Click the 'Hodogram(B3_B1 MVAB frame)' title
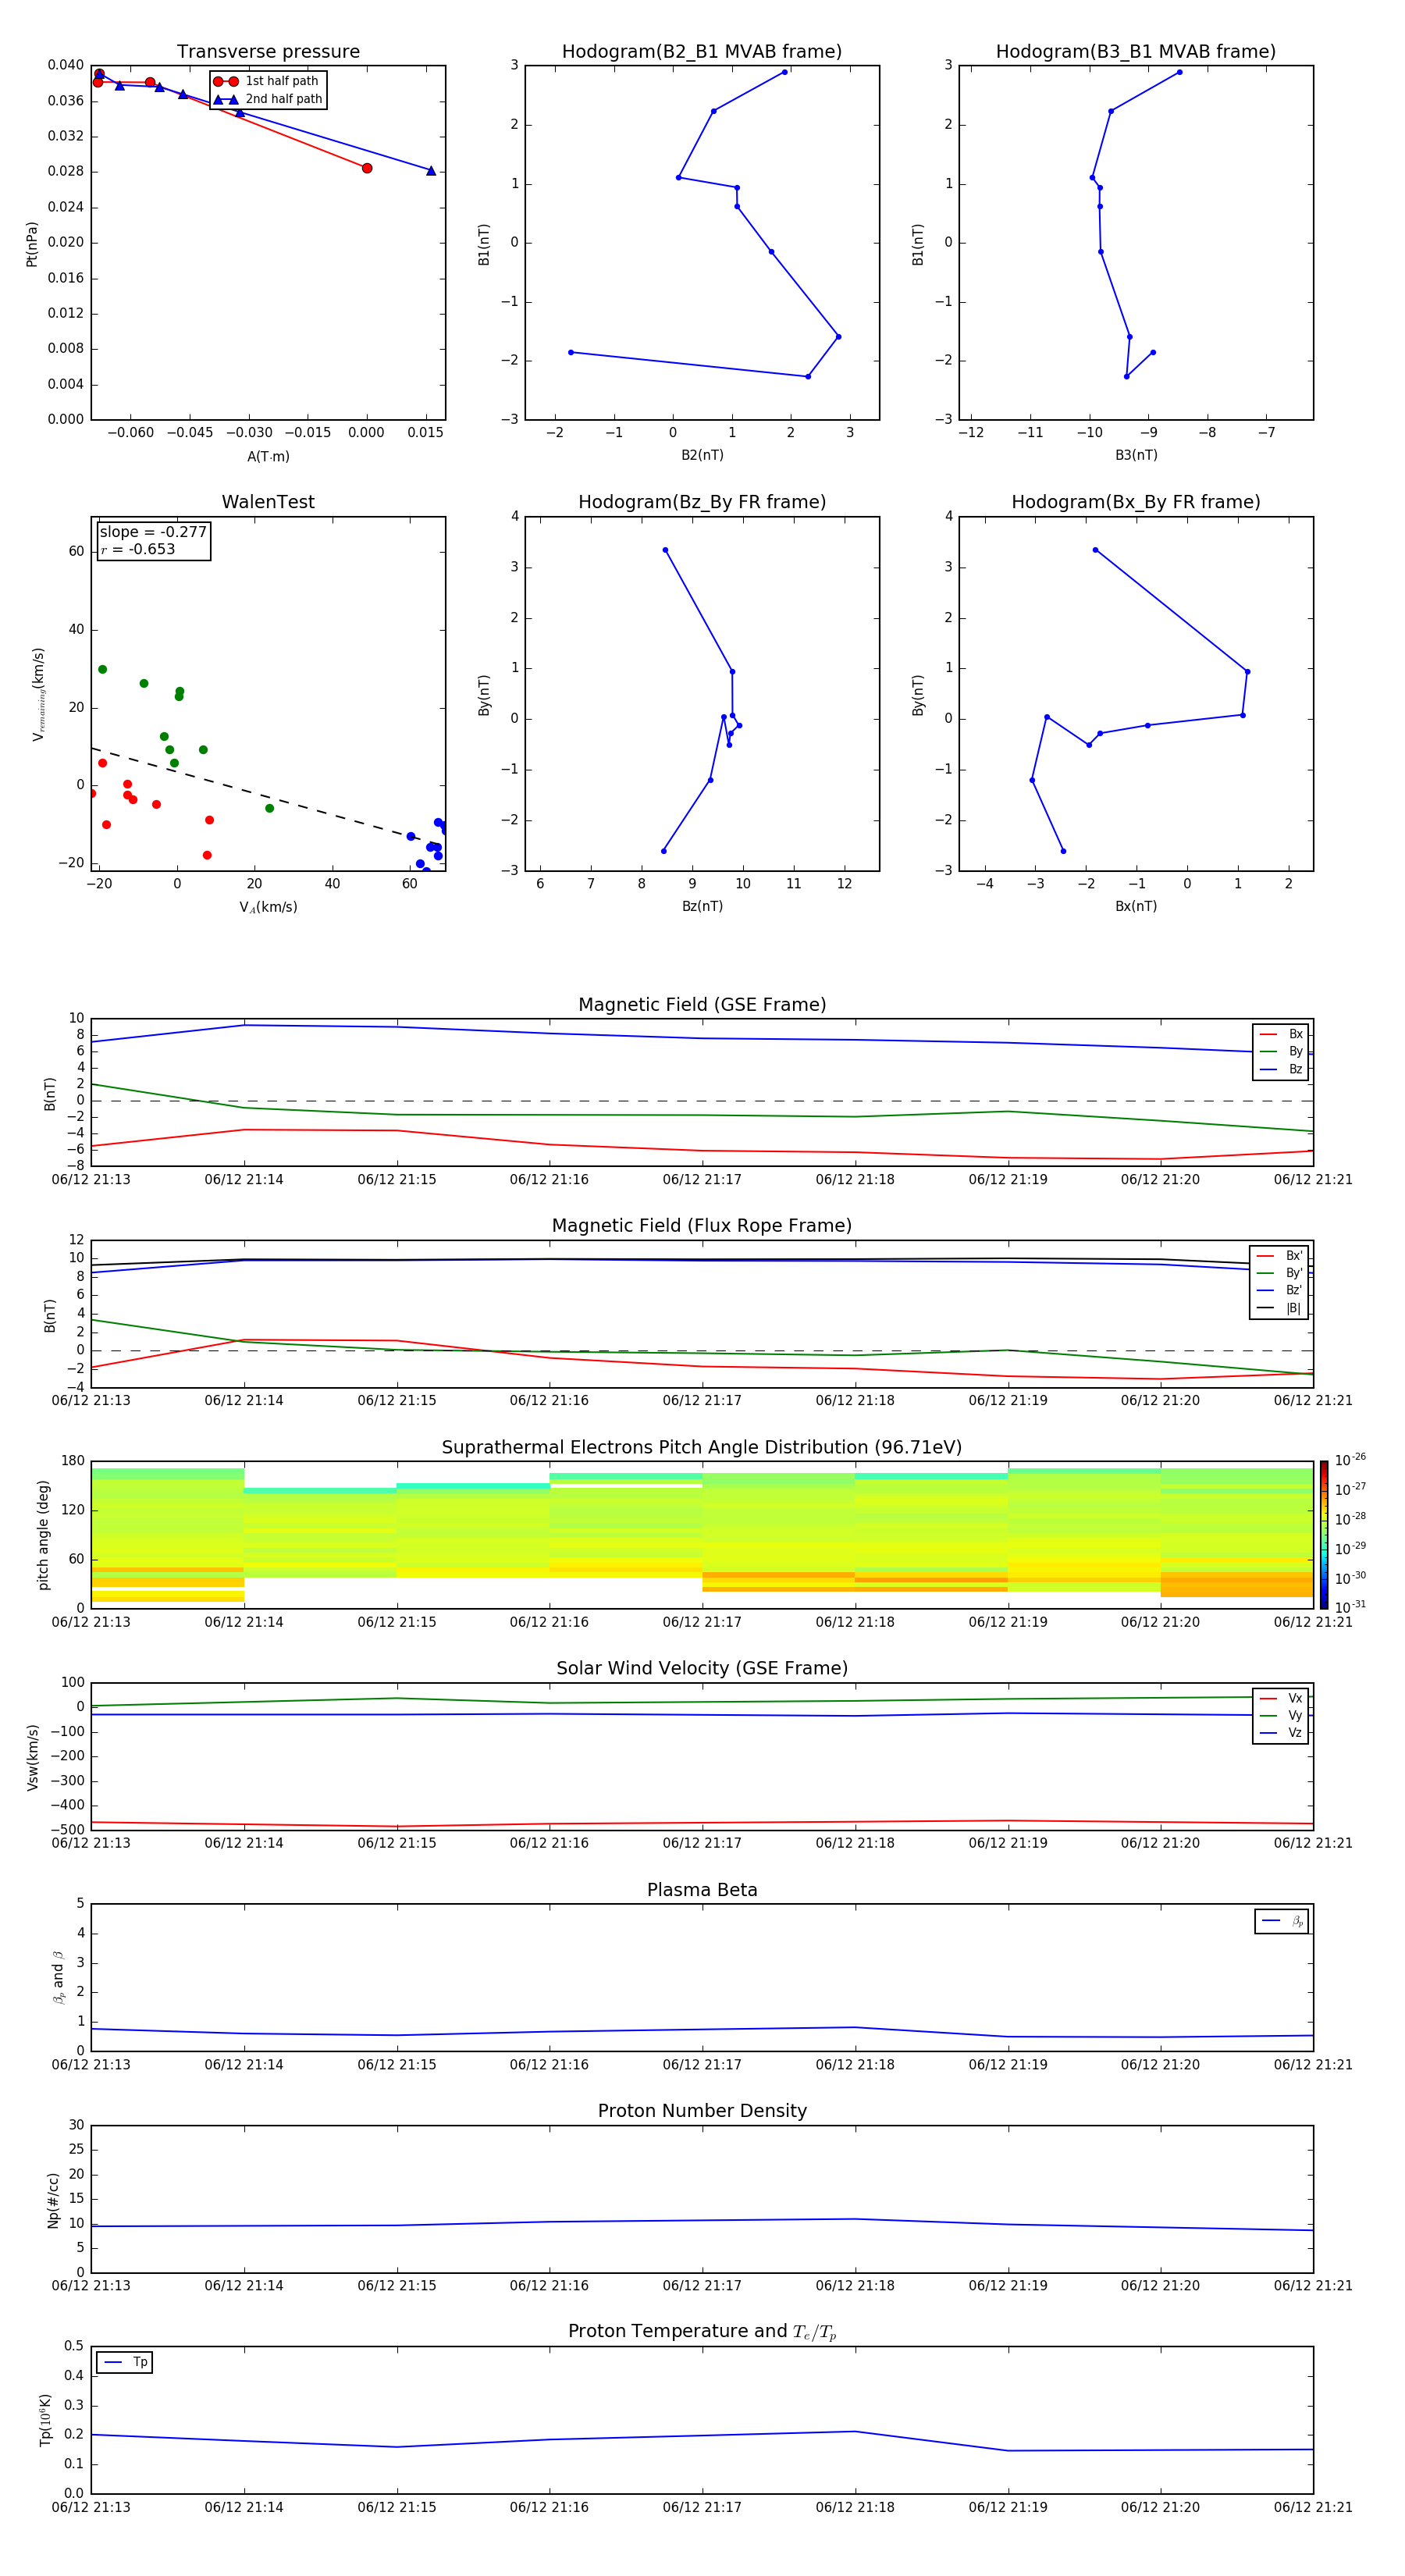 click(1136, 52)
